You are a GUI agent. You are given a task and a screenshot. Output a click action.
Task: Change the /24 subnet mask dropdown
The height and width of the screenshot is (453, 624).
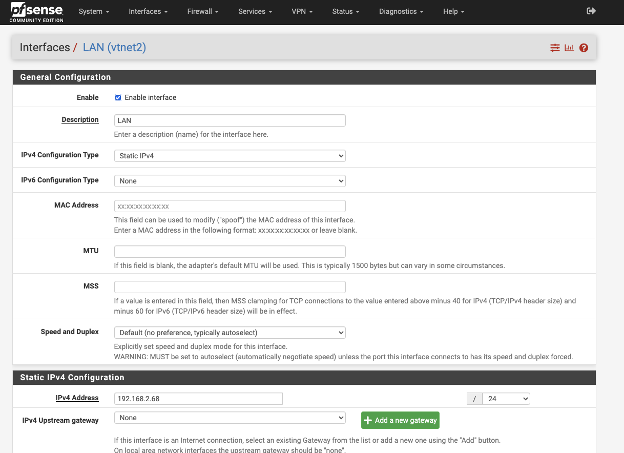click(506, 399)
